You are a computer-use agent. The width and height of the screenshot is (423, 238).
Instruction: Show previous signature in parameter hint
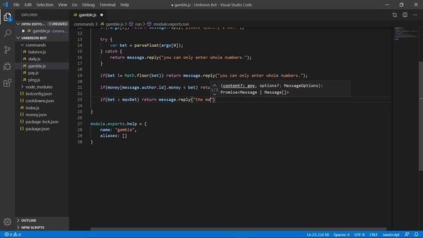point(214,85)
